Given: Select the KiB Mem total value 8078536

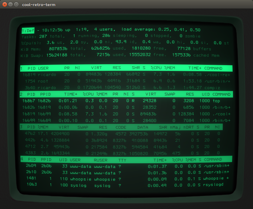Looking at the screenshot, I should point(58,49).
